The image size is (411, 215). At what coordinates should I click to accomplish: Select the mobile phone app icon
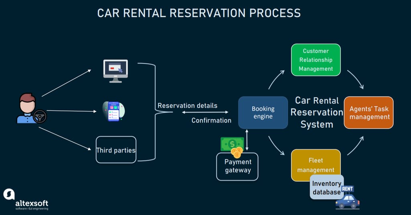coord(113,111)
